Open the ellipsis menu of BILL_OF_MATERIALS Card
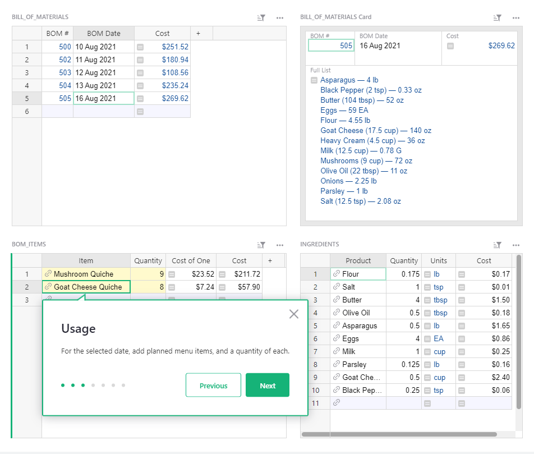 (x=515, y=17)
